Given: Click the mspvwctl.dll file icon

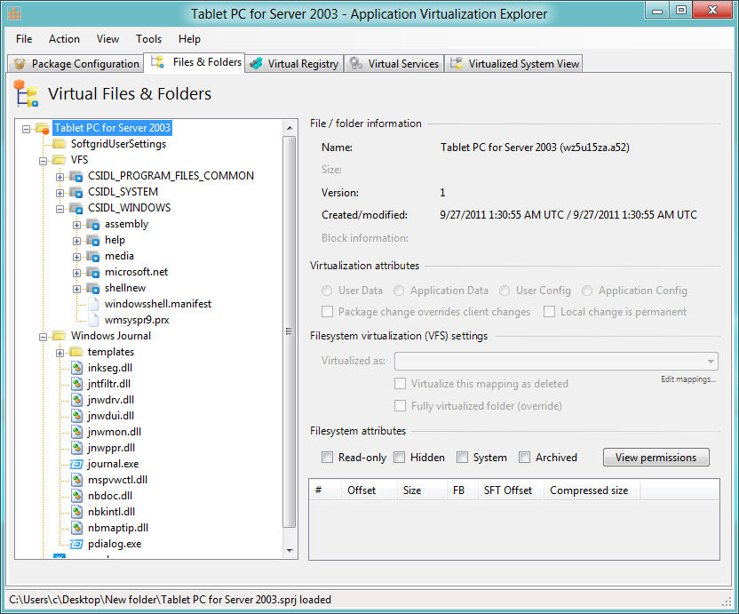Looking at the screenshot, I should pos(76,480).
